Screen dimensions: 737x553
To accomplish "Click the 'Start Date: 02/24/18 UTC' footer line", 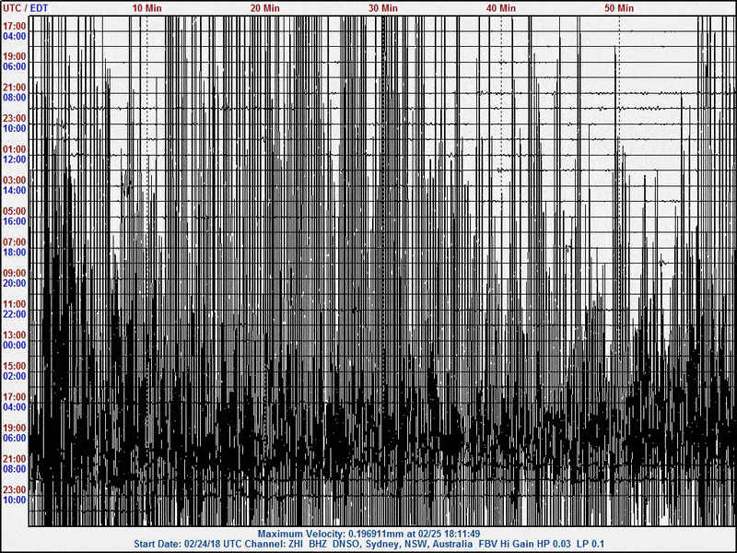I will 369,544.
